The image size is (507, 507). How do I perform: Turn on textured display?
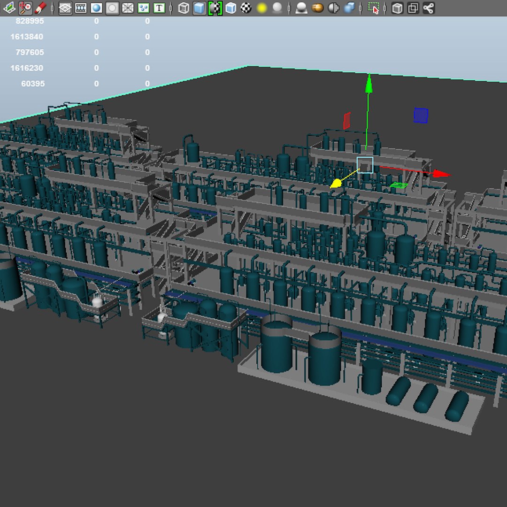pos(246,8)
